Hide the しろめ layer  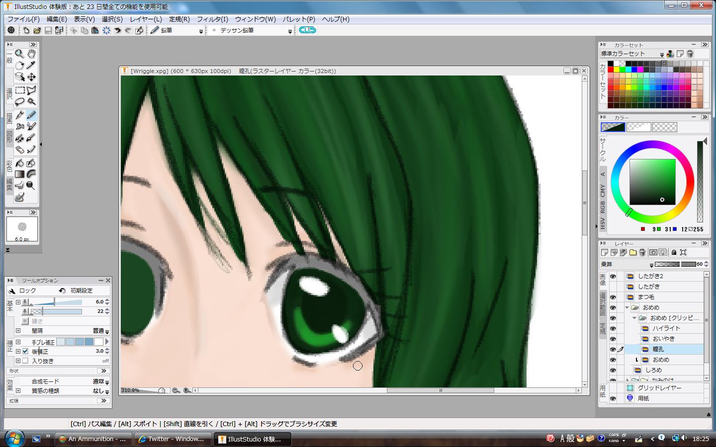click(x=613, y=370)
